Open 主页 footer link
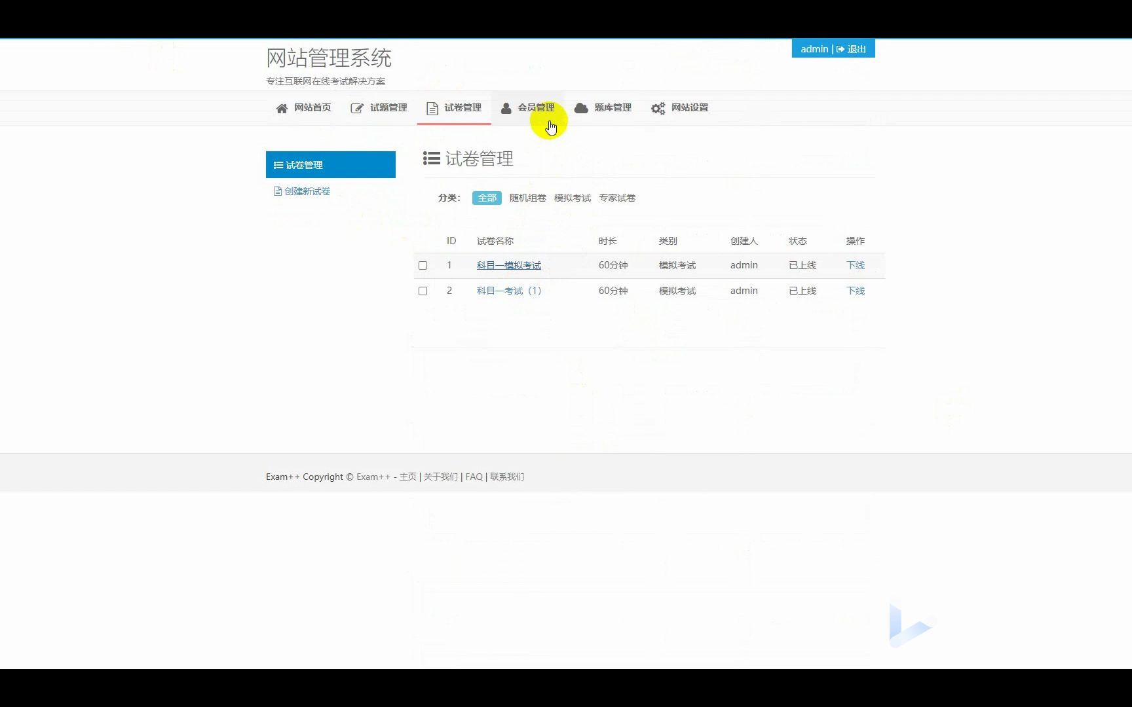Viewport: 1132px width, 707px height. click(407, 477)
